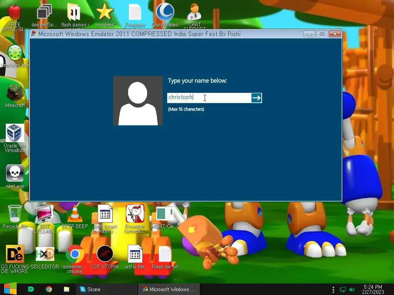Image resolution: width=394 pixels, height=295 pixels.
Task: Launch Chrome from the taskbar
Action: pyautogui.click(x=49, y=289)
